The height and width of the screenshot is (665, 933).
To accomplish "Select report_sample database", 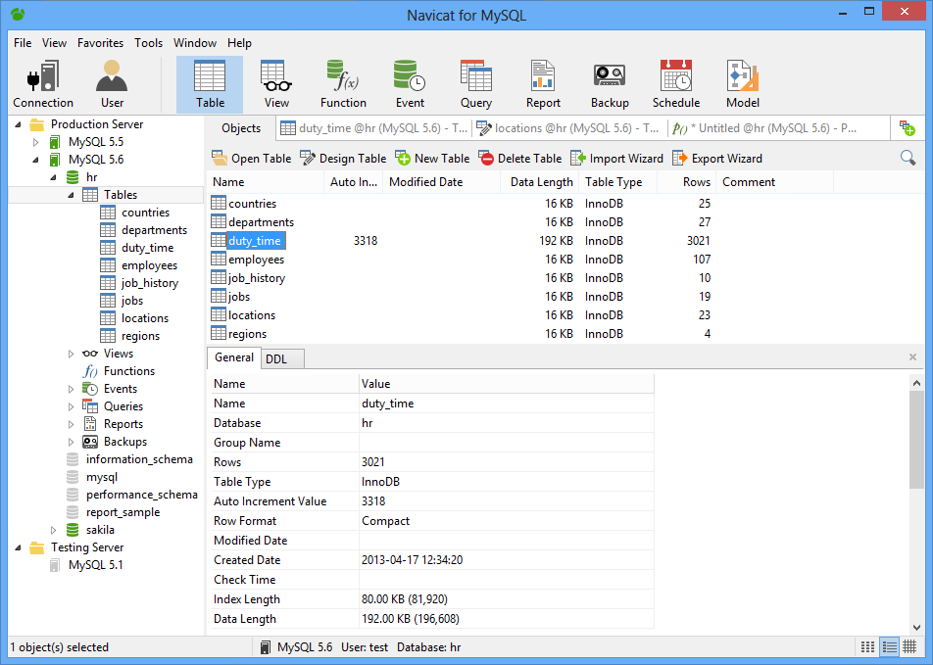I will [x=123, y=512].
